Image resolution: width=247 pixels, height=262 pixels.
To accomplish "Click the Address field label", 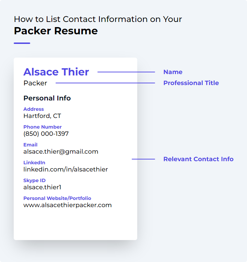I will coord(34,109).
